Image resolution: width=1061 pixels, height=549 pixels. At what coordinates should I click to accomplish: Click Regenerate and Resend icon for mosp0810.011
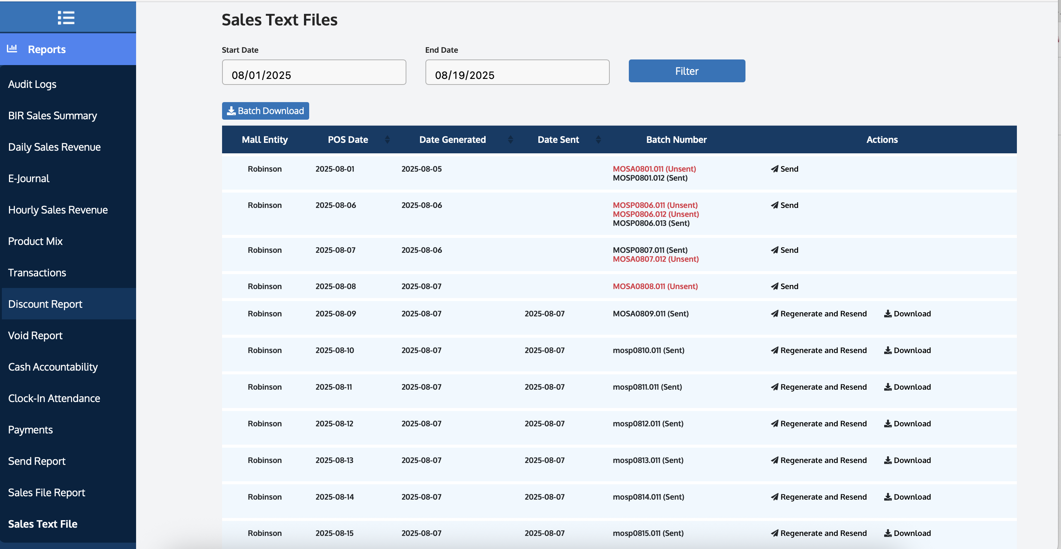pos(774,350)
